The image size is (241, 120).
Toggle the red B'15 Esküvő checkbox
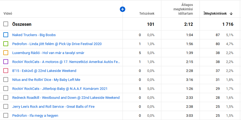click(6, 71)
